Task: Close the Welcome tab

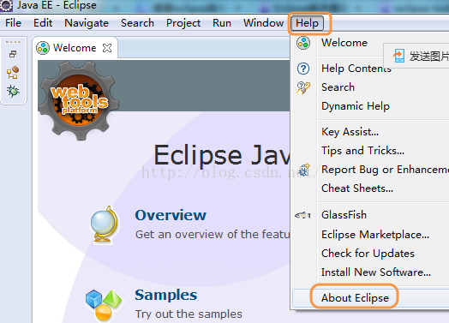Action: point(107,48)
